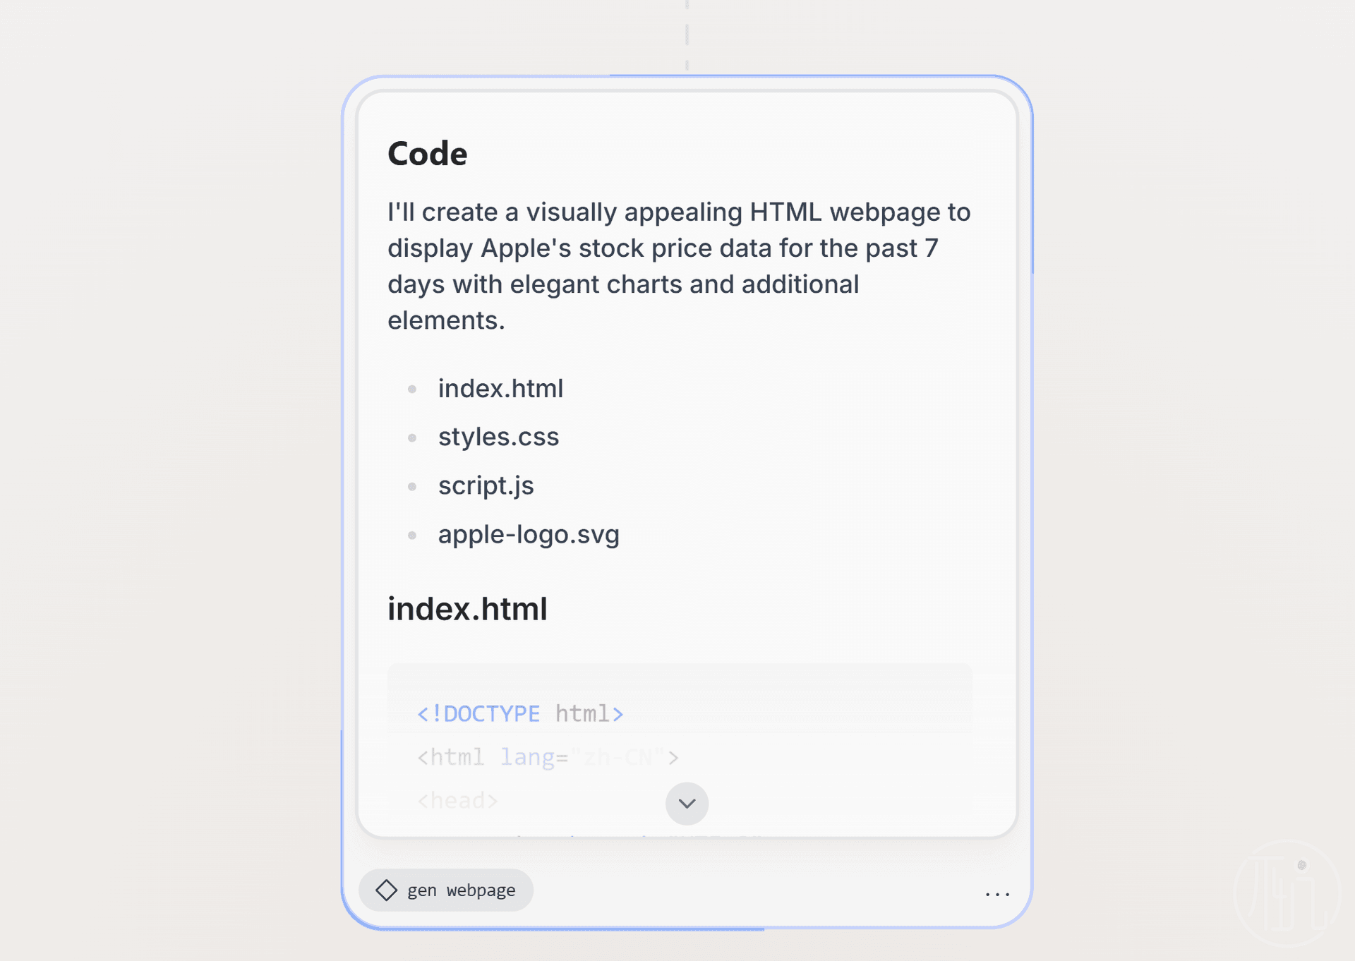Click the dashed connector line above the card
1355x961 pixels.
click(687, 35)
